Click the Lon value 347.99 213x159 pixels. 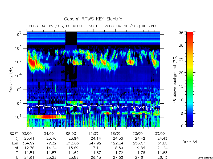(x=95, y=143)
